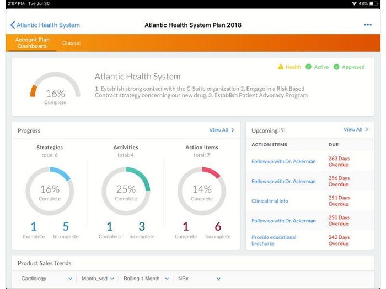Tap the Strategies 16% Complete ring
Screen dimensions: 386x289
(50, 191)
